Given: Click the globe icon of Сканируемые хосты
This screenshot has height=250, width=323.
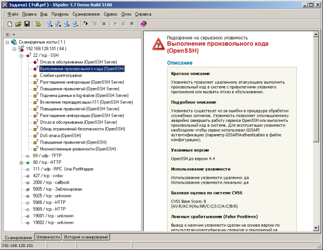Looking at the screenshot, I should tap(14, 42).
